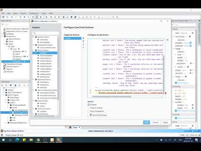Open the View menu
Image resolution: width=201 pixels, height=151 pixels.
click(15, 13)
